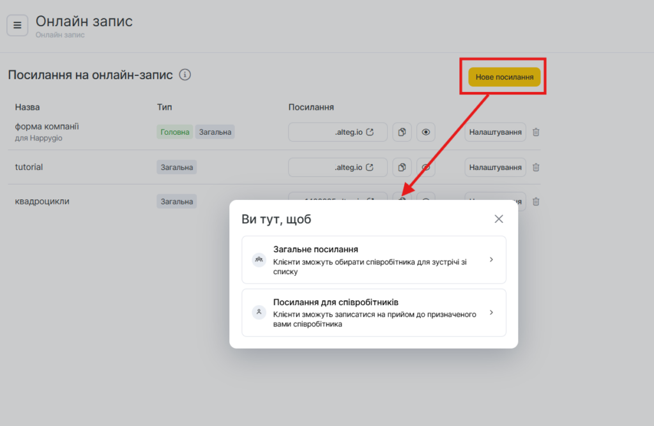
Task: Preview форма компанії with eye icon
Action: coord(426,132)
